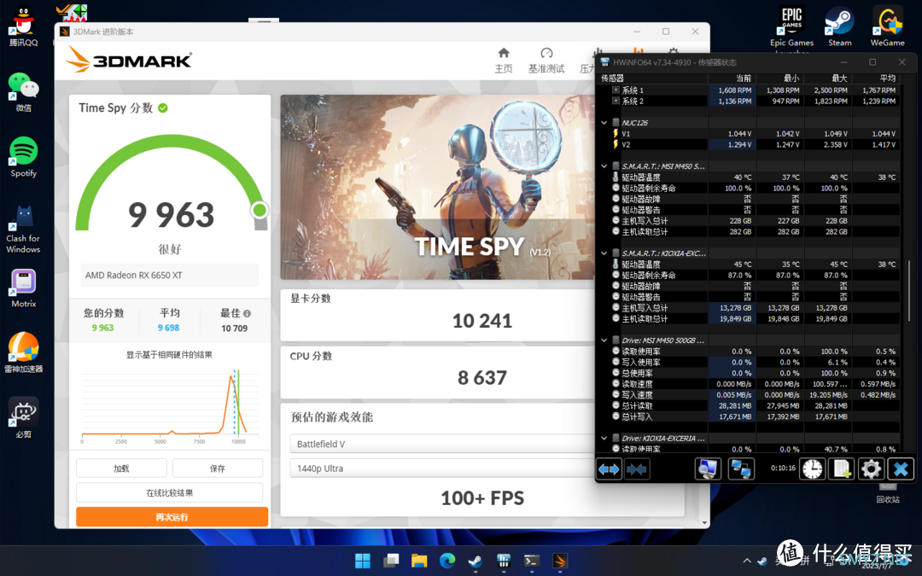The height and width of the screenshot is (576, 922).
Task: Open Task View on the taskbar
Action: (x=391, y=561)
